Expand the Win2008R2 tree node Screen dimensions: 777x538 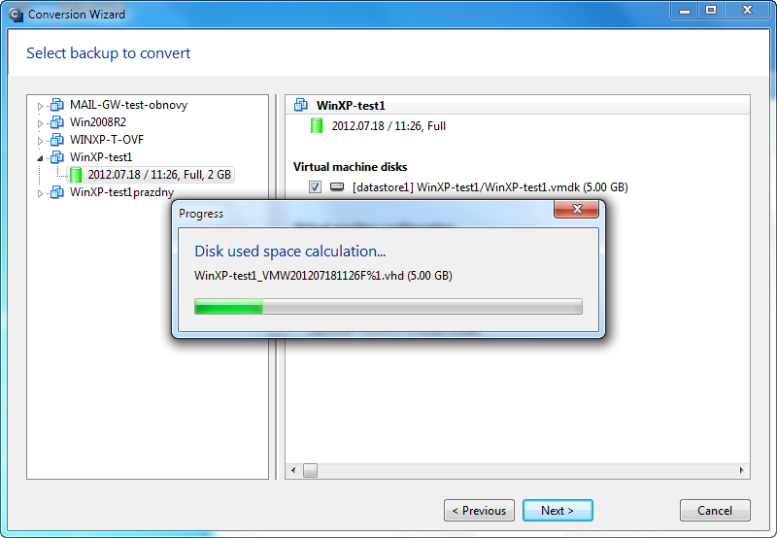[40, 123]
